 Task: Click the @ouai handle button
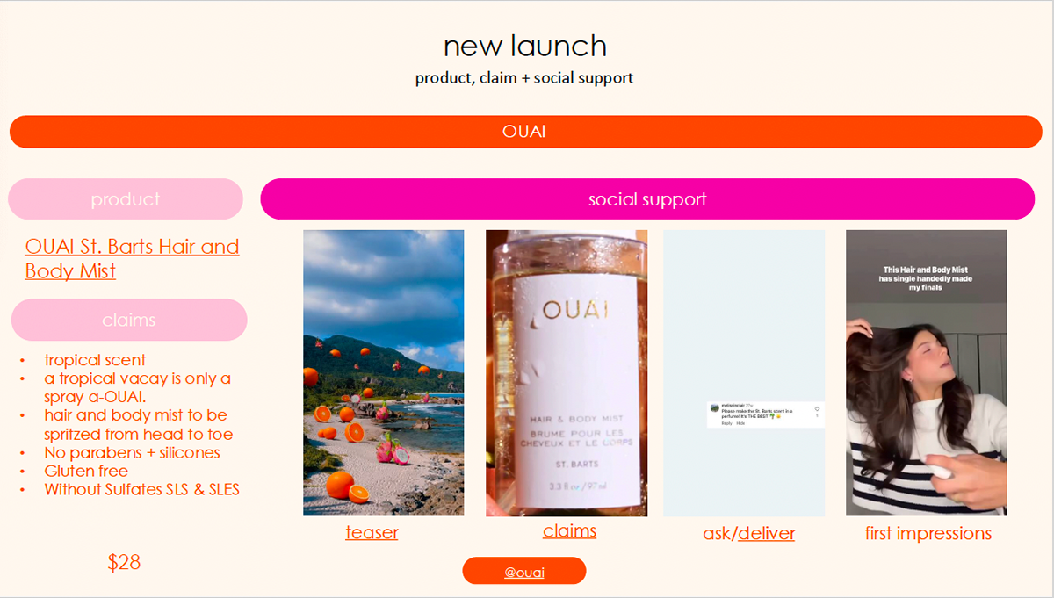tap(524, 572)
